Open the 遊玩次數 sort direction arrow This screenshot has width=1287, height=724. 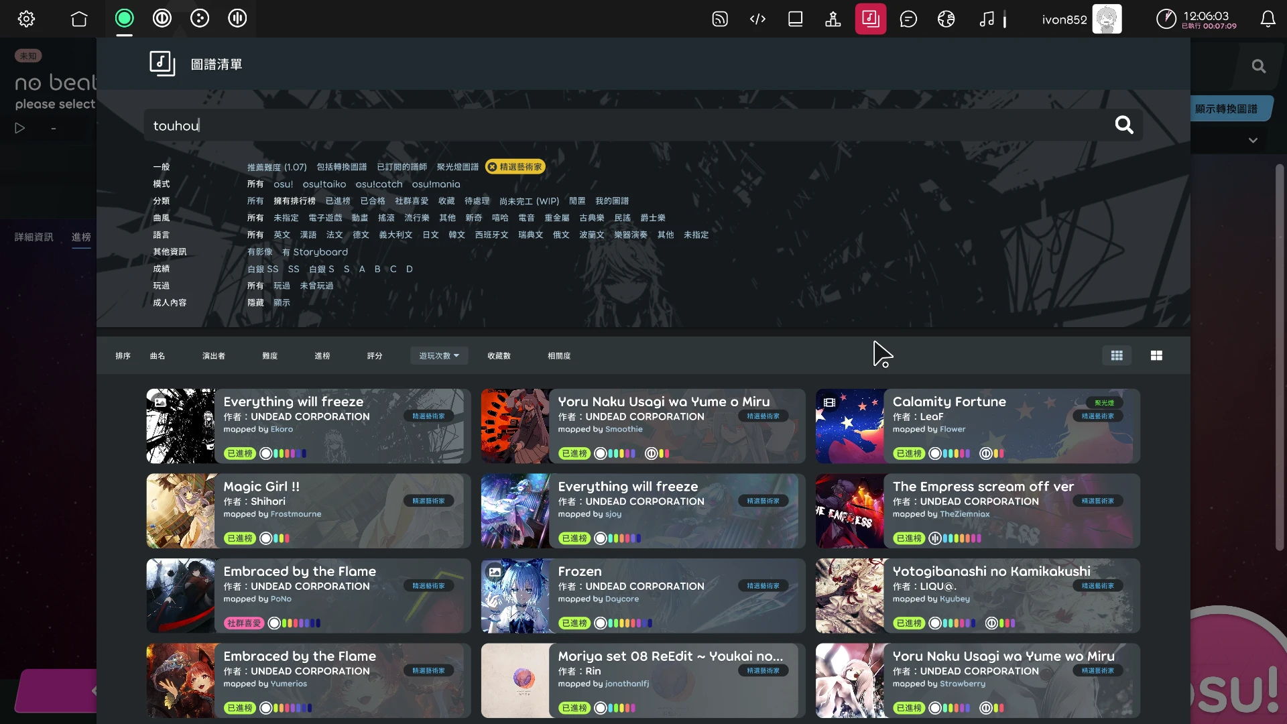(x=456, y=355)
